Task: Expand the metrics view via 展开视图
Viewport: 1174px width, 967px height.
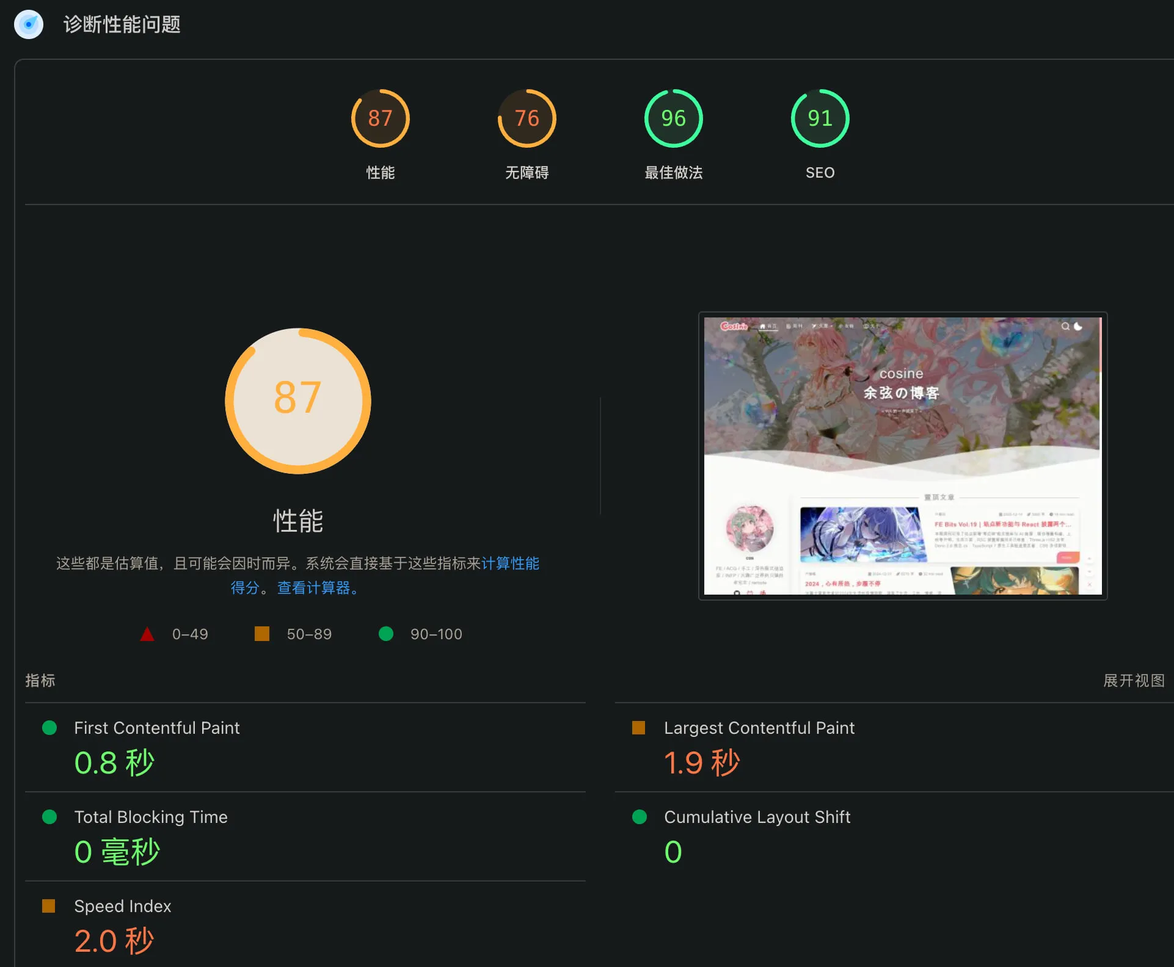Action: point(1134,680)
